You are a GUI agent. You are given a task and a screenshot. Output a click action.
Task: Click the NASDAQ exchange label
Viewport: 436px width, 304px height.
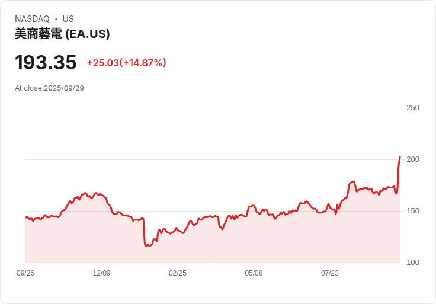click(32, 19)
